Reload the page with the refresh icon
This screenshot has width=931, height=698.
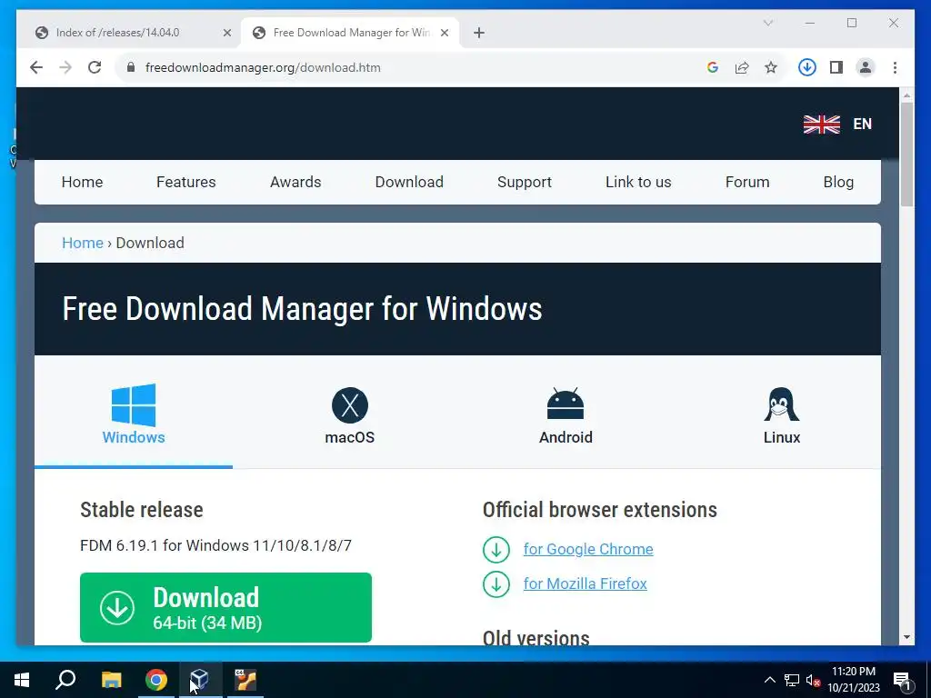[95, 67]
